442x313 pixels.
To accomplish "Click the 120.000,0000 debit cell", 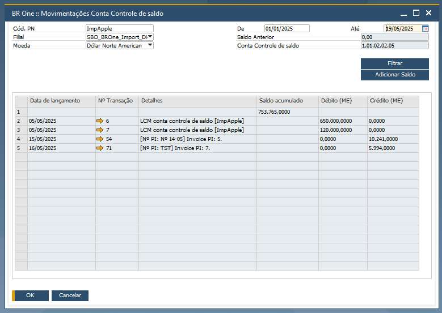I will (343, 130).
